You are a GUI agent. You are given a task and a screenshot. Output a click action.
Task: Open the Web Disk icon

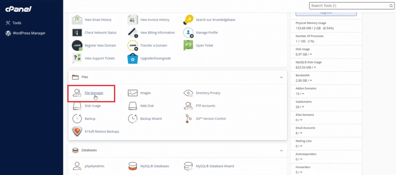133,106
